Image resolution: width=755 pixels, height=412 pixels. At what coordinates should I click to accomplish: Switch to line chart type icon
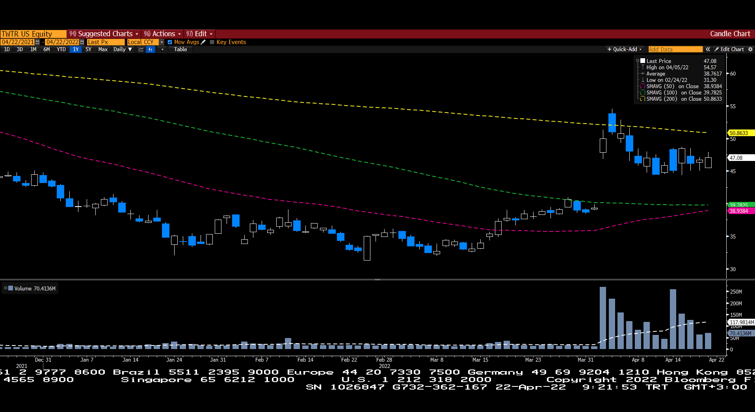tap(141, 50)
